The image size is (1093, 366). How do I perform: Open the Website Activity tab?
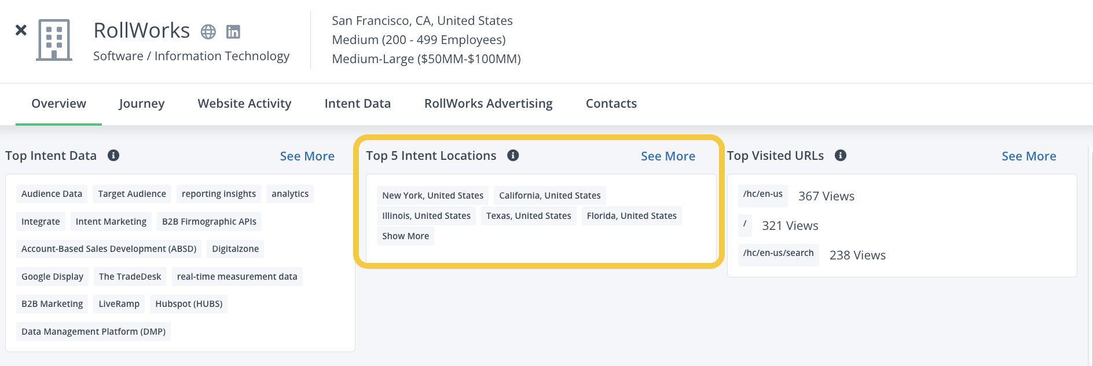pyautogui.click(x=244, y=104)
